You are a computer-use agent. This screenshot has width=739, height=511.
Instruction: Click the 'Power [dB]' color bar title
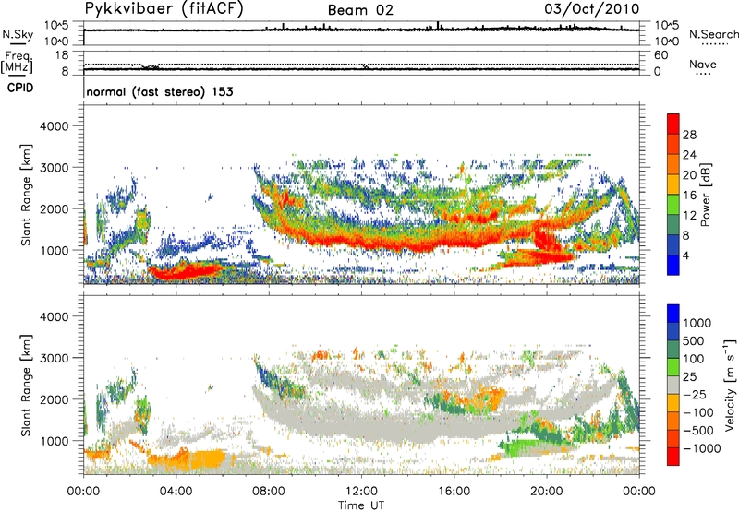click(x=705, y=195)
